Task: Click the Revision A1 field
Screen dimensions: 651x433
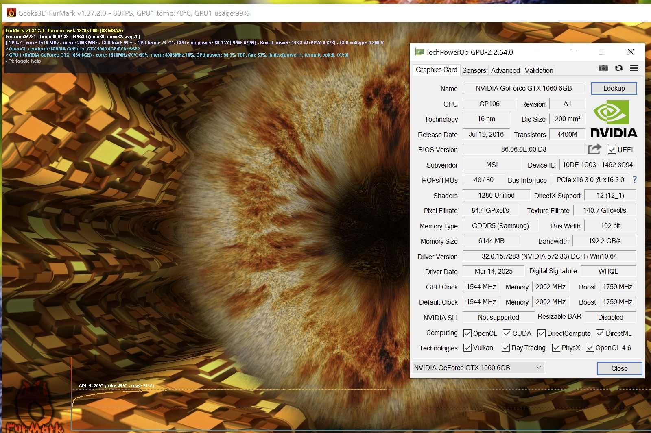Action: click(567, 104)
